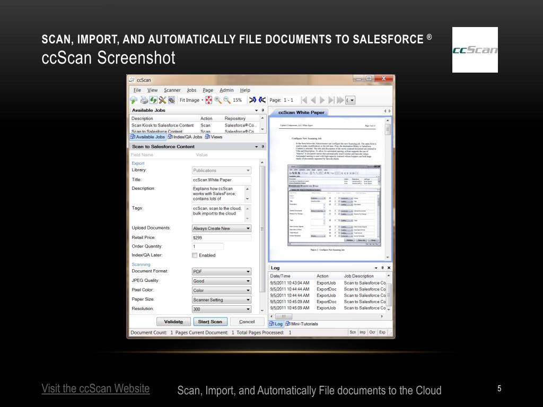Toggle the Imp status bar indicator

pos(362,332)
